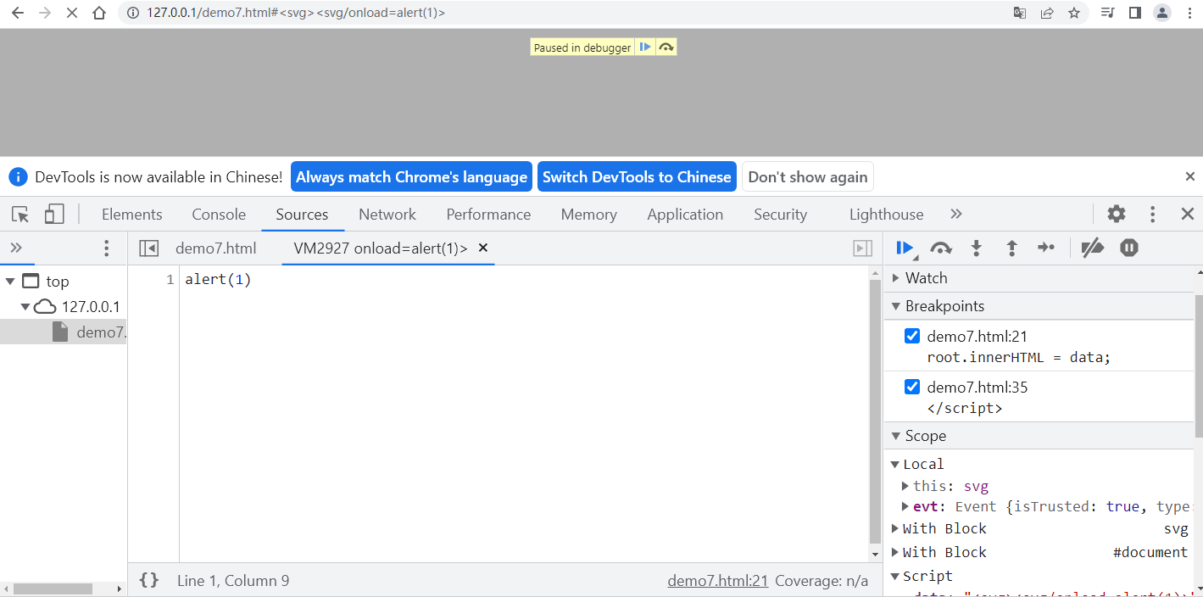Click Switch DevTools to Chinese button

click(637, 176)
